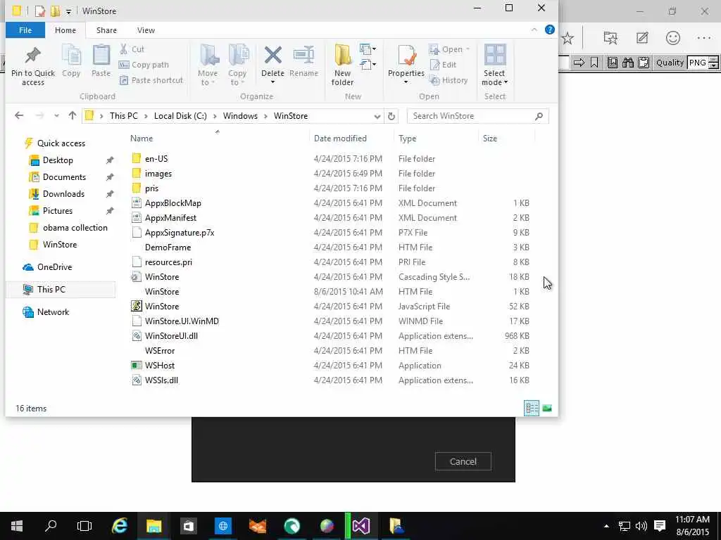Click the Cut scissors command
The width and height of the screenshot is (721, 540).
(x=132, y=49)
